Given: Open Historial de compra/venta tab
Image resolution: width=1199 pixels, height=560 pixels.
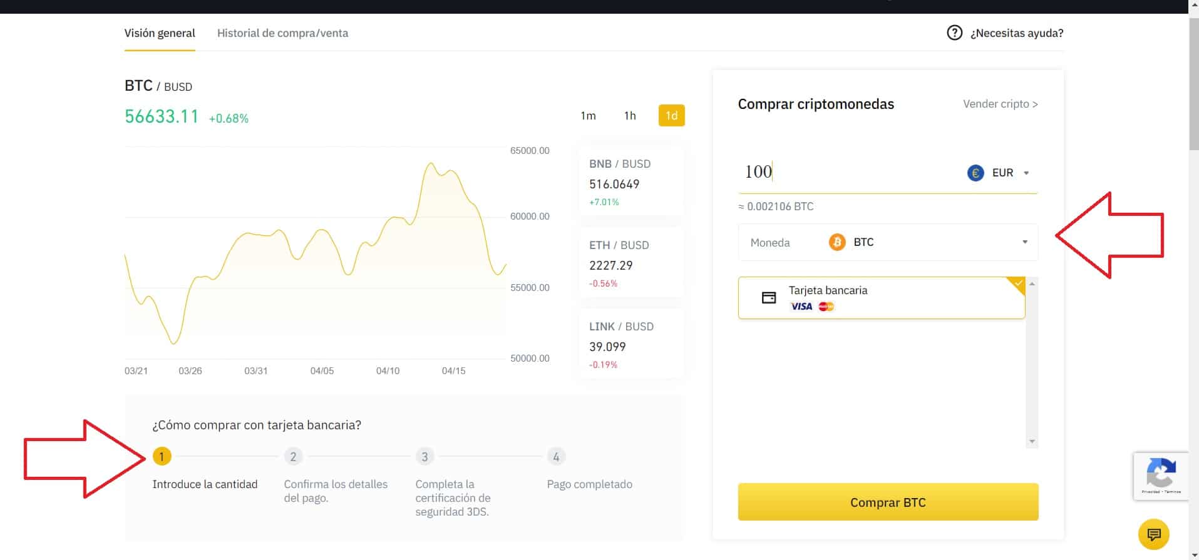Looking at the screenshot, I should 282,33.
